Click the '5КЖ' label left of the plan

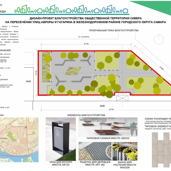[x=28, y=82]
